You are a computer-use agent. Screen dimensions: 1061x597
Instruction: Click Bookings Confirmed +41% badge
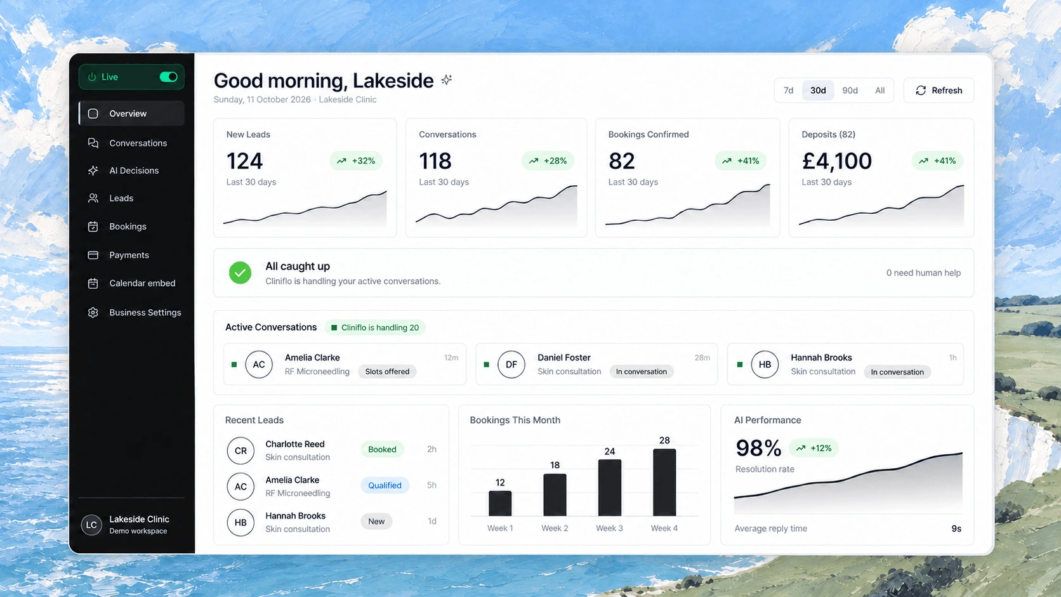[x=741, y=161]
